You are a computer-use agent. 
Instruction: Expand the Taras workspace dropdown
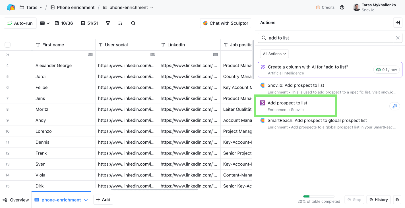pos(32,7)
